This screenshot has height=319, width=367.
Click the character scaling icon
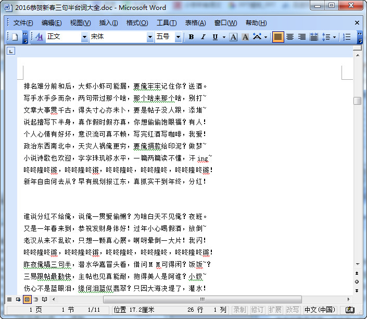pos(257,37)
